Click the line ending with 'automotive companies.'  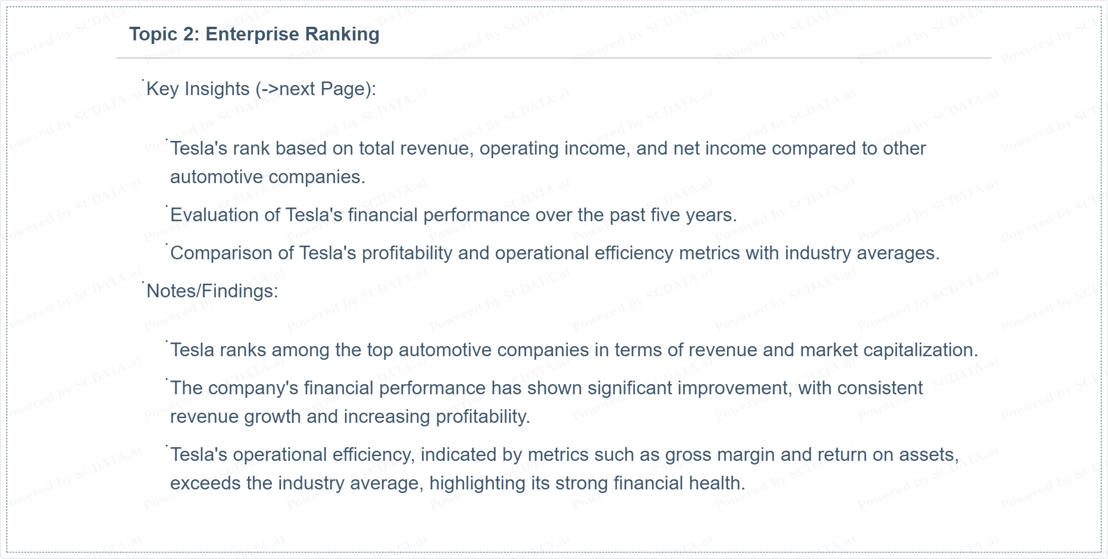tap(268, 177)
